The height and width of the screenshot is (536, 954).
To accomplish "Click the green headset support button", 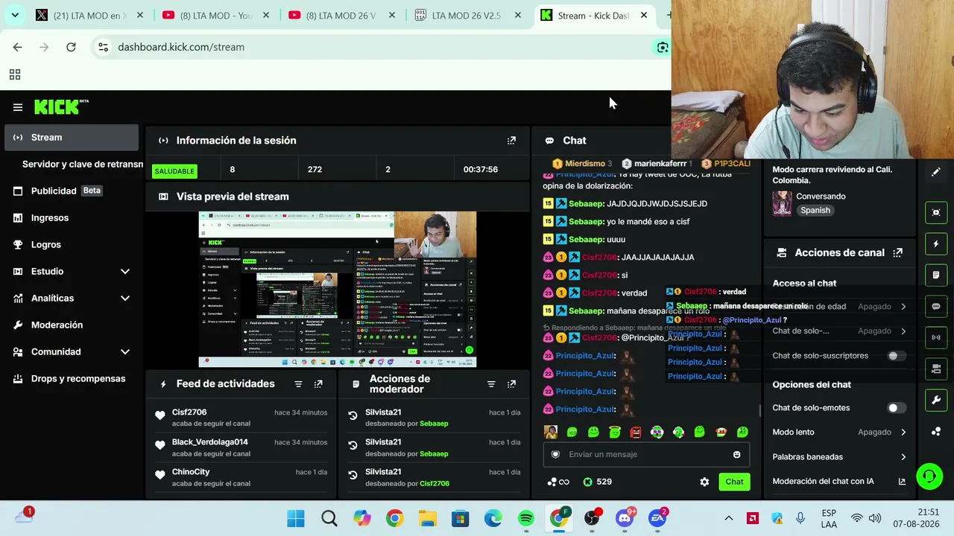I will [929, 476].
